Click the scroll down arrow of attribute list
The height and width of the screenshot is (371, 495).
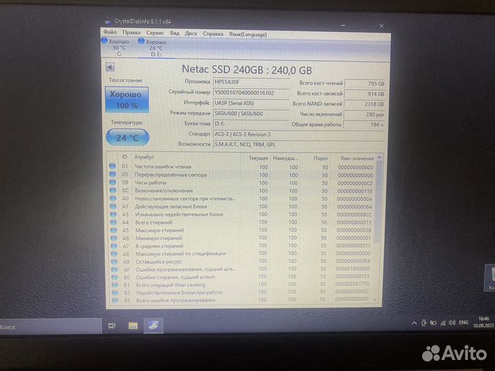click(x=375, y=300)
